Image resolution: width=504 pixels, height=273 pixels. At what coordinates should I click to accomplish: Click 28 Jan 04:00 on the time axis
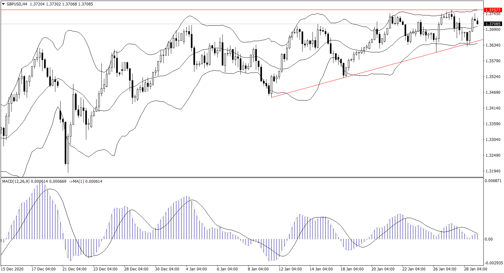click(x=476, y=269)
